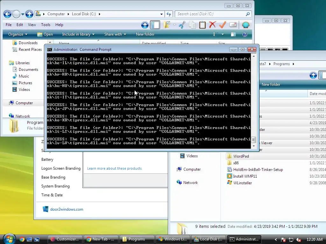Click the Command Prompt scrollbar thumb

[x=253, y=140]
